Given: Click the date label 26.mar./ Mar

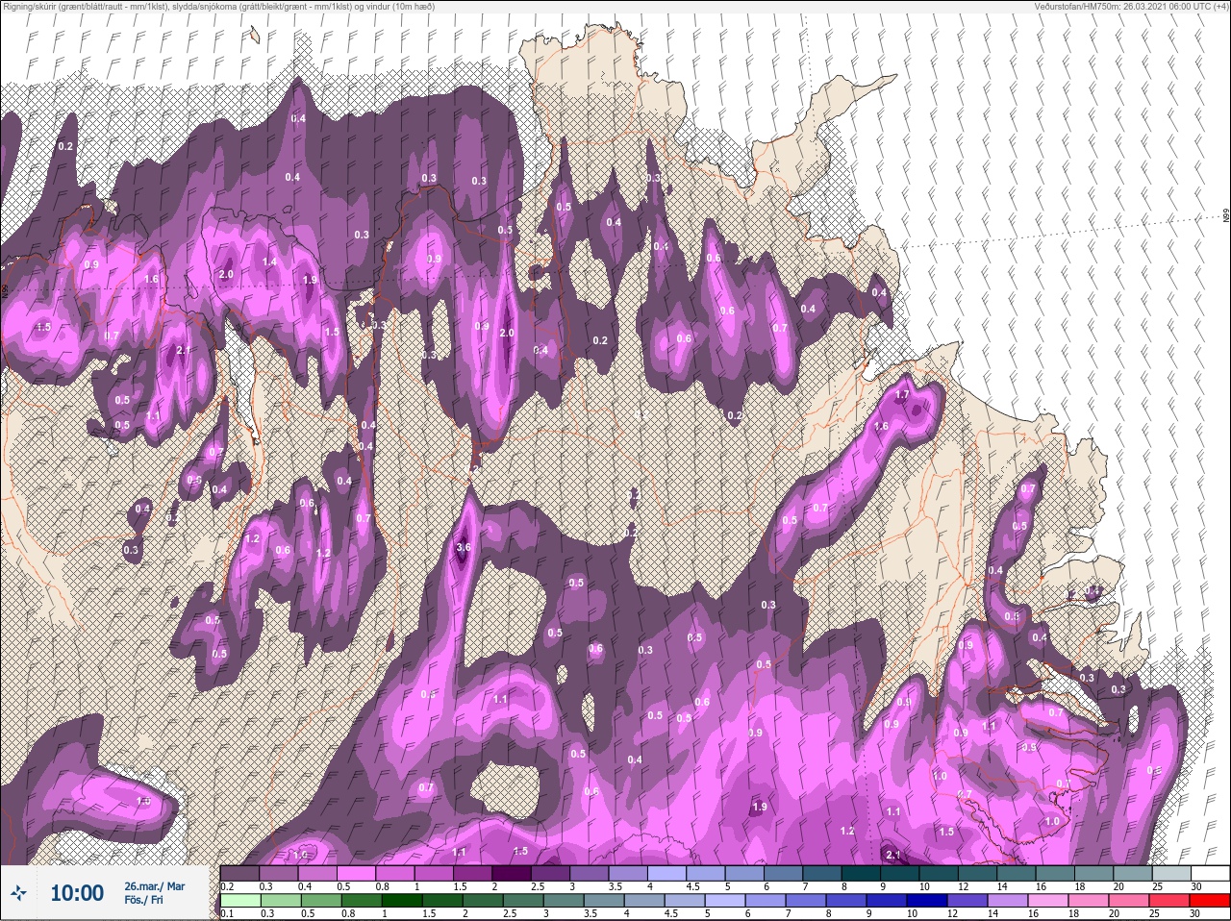Looking at the screenshot, I should point(154,885).
